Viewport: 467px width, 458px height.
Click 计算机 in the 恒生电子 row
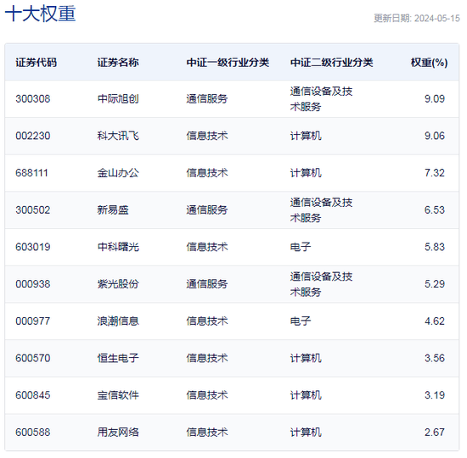pyautogui.click(x=306, y=358)
